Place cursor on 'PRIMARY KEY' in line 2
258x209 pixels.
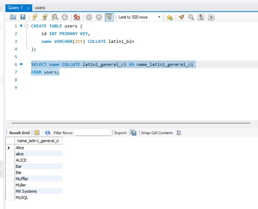[74, 34]
